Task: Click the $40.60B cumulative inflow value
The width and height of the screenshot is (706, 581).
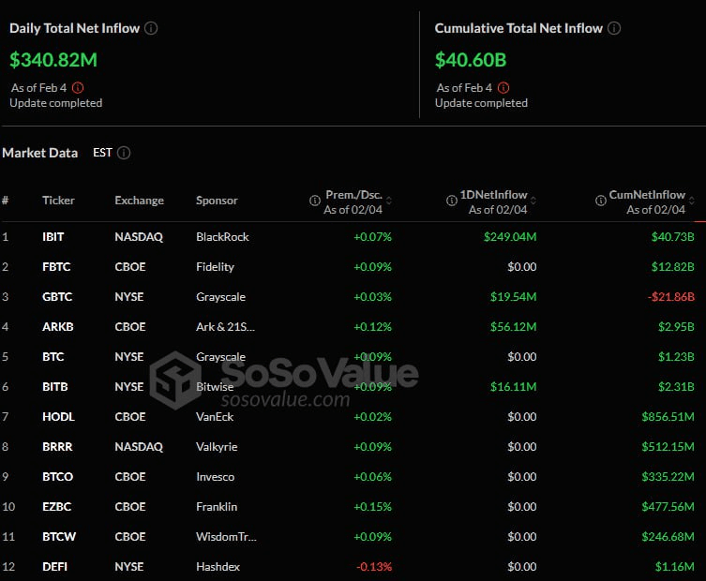Action: coord(471,60)
